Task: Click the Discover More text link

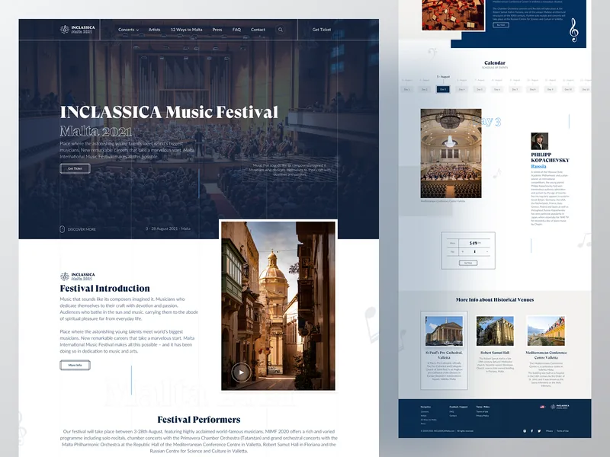Action: click(x=82, y=229)
